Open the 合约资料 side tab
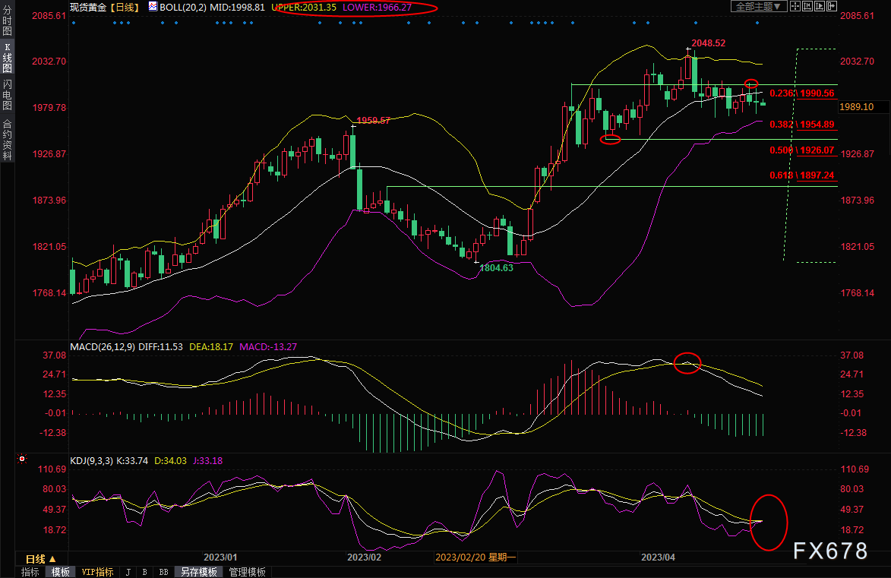The width and height of the screenshot is (891, 578). [x=7, y=140]
